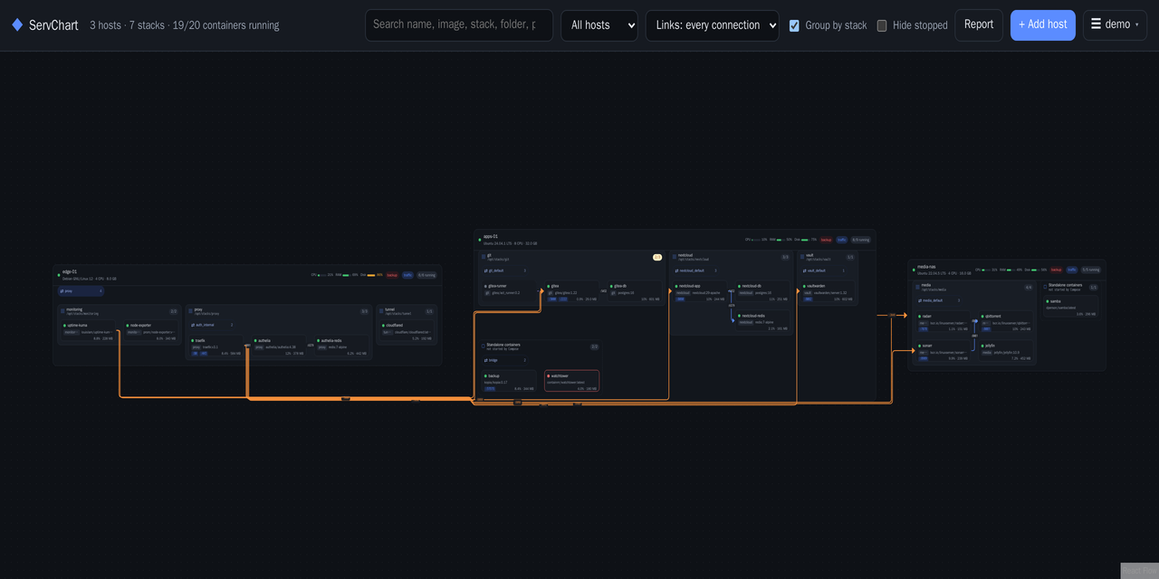
Task: Open the nextcloud-db container card
Action: [762, 291]
